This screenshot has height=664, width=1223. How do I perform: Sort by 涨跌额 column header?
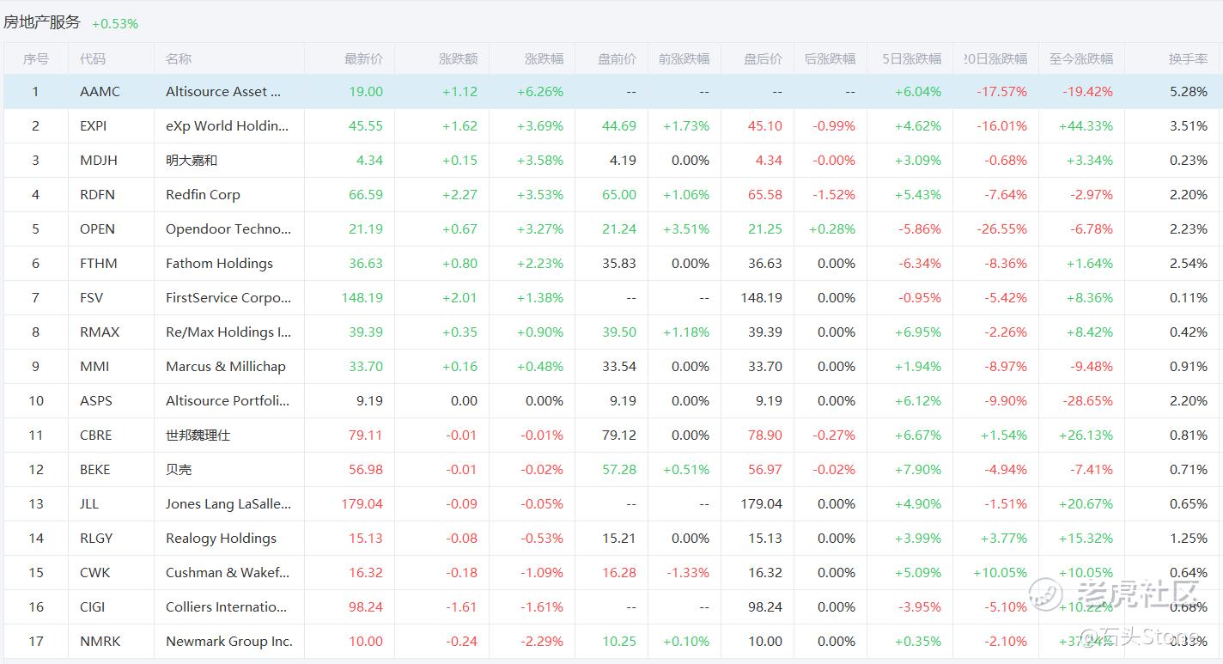(x=458, y=59)
